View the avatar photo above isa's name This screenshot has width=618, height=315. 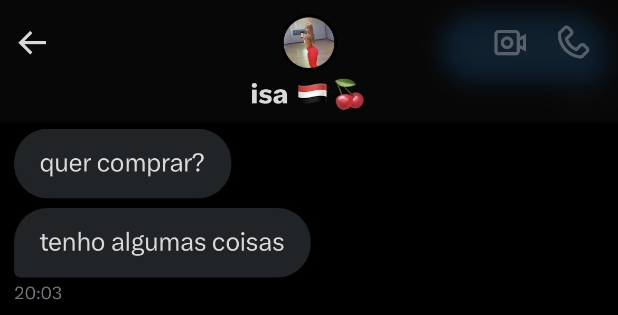[310, 43]
